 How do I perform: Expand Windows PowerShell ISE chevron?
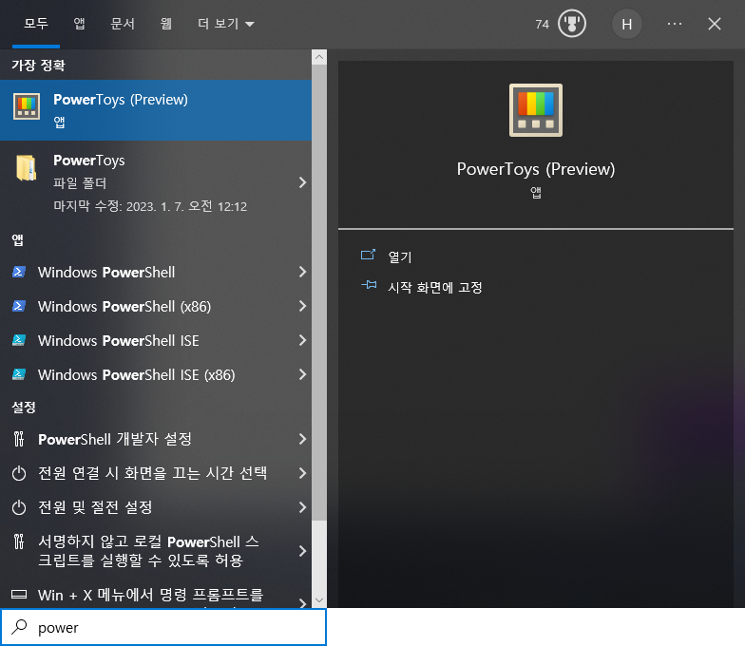302,340
